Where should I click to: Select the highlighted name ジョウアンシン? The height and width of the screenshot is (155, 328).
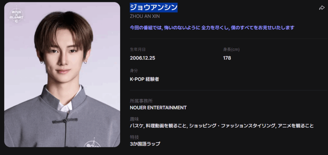point(154,8)
